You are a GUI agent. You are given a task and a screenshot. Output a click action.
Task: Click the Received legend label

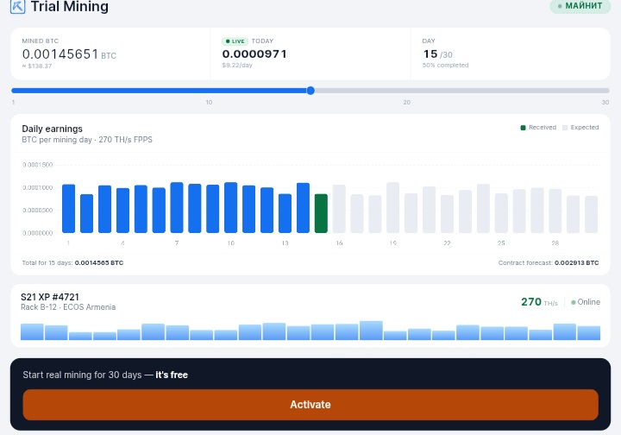pyautogui.click(x=543, y=127)
